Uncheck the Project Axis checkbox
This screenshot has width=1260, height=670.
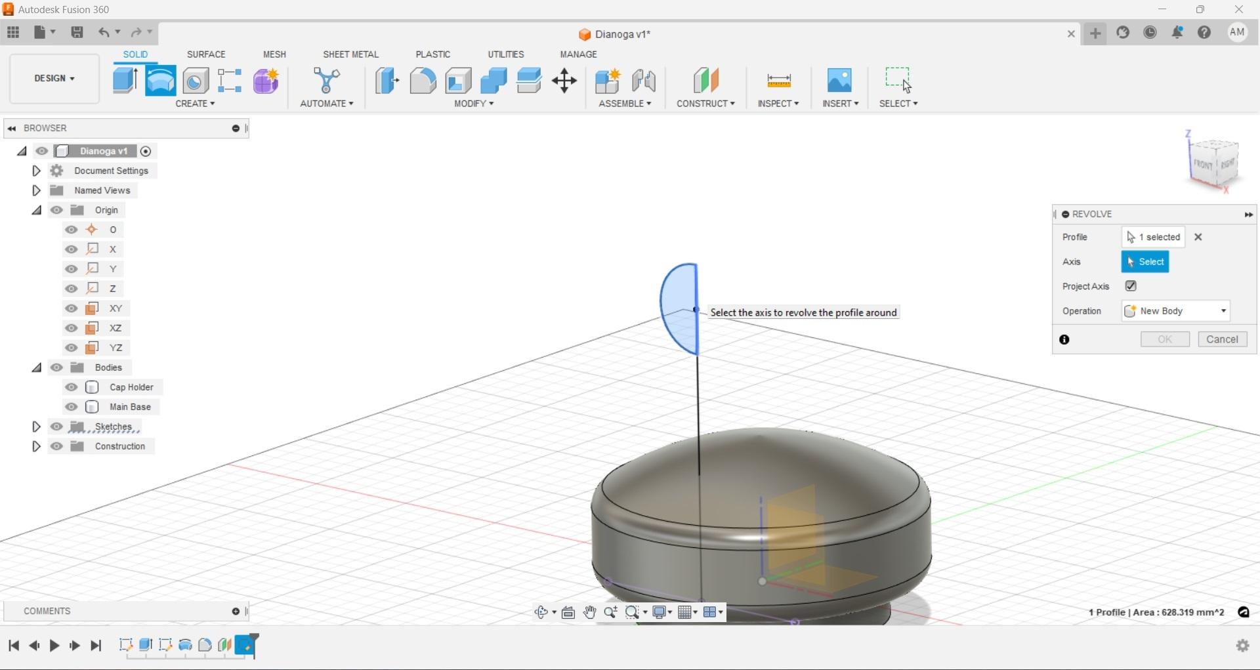click(1131, 286)
